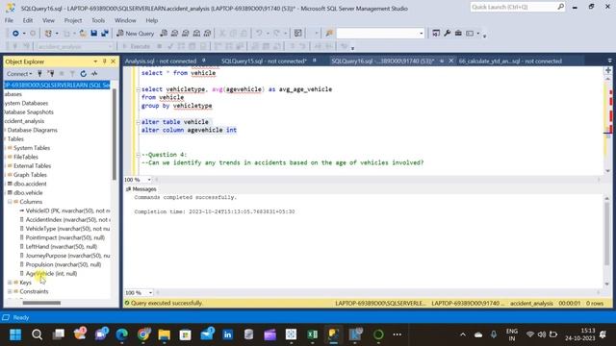
Task: Click the Undo icon in toolbar
Action: [x=259, y=34]
